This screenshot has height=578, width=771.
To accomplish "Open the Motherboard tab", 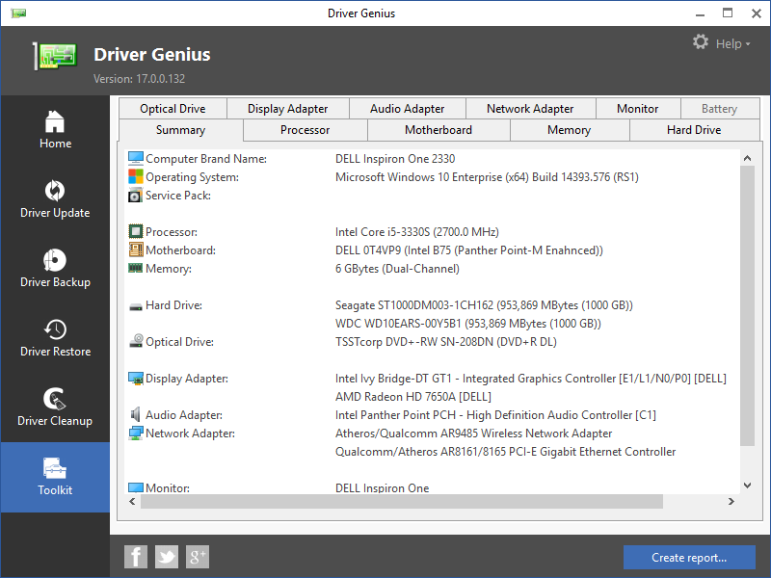I will click(439, 130).
